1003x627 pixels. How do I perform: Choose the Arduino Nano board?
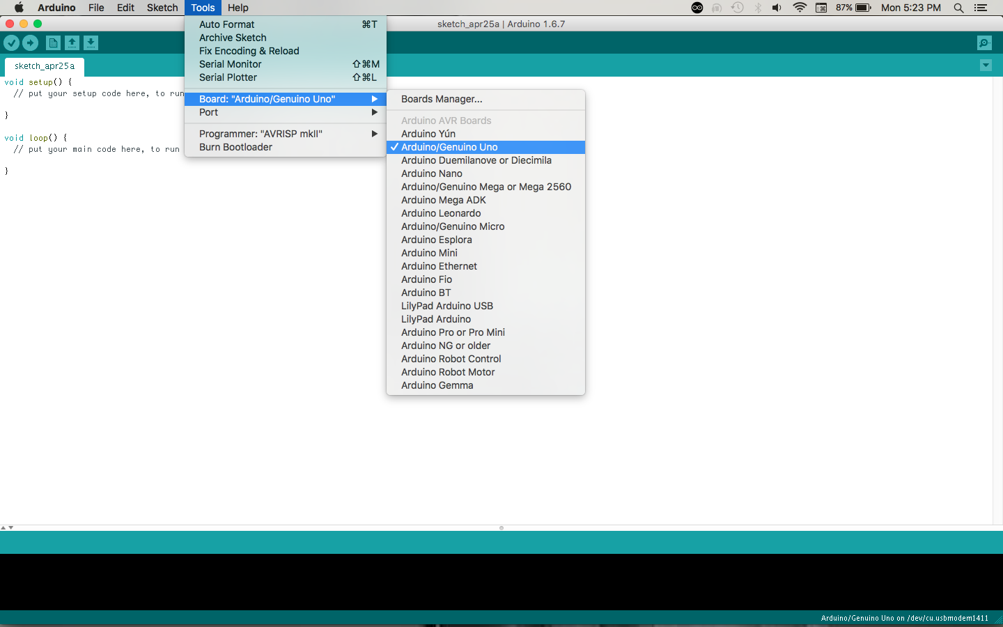(485, 173)
